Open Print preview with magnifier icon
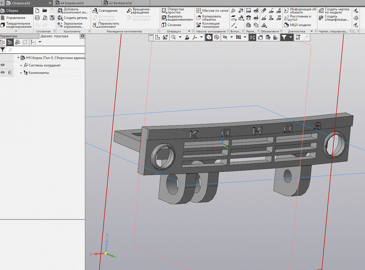The height and width of the screenshot is (270, 365). [45, 18]
